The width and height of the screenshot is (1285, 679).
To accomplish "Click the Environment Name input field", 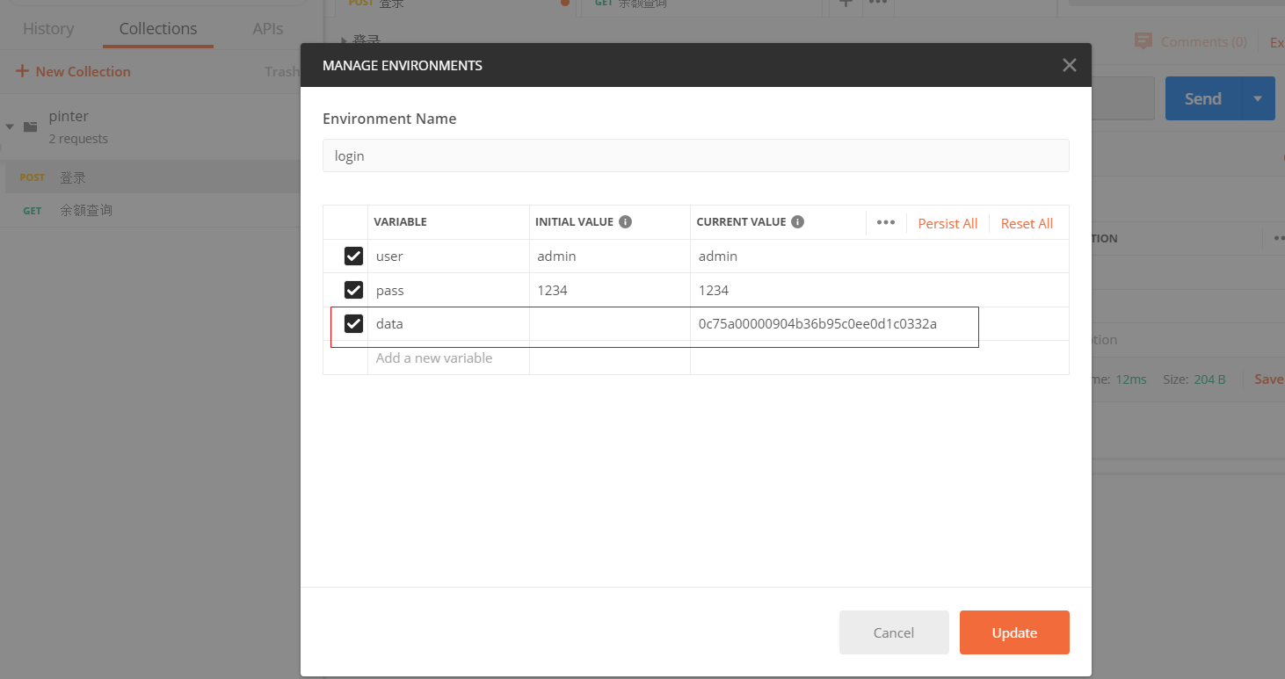I will (695, 155).
